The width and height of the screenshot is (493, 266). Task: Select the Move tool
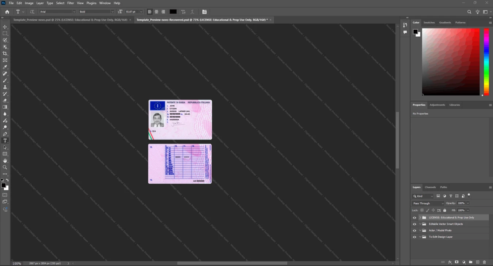click(x=5, y=27)
